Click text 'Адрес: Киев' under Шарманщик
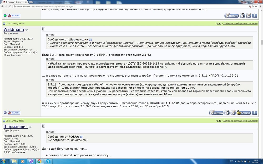The width and height of the screenshot is (263, 164). click(11, 139)
